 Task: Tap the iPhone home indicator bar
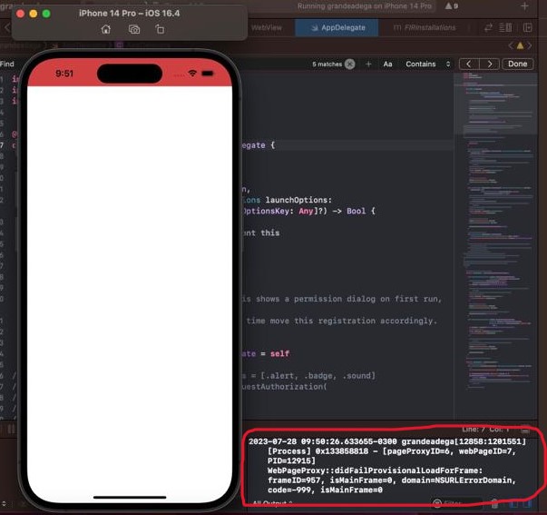coord(130,497)
